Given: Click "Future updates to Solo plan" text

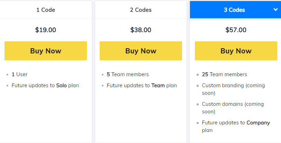Looking at the screenshot, I should click(x=45, y=85).
